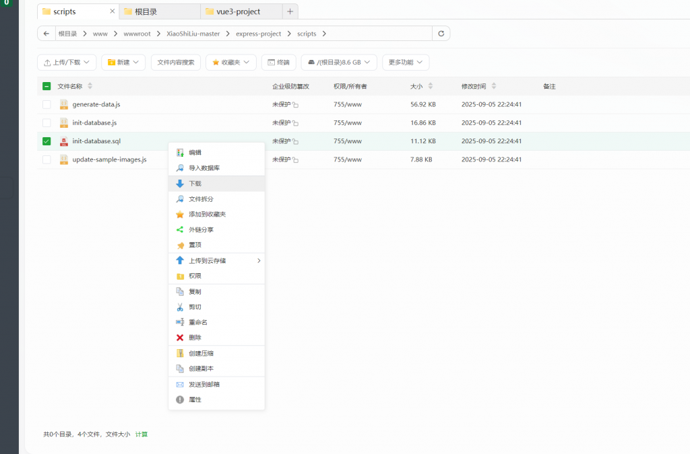Open the Terminal (终端) button
The width and height of the screenshot is (690, 454).
pyautogui.click(x=278, y=63)
